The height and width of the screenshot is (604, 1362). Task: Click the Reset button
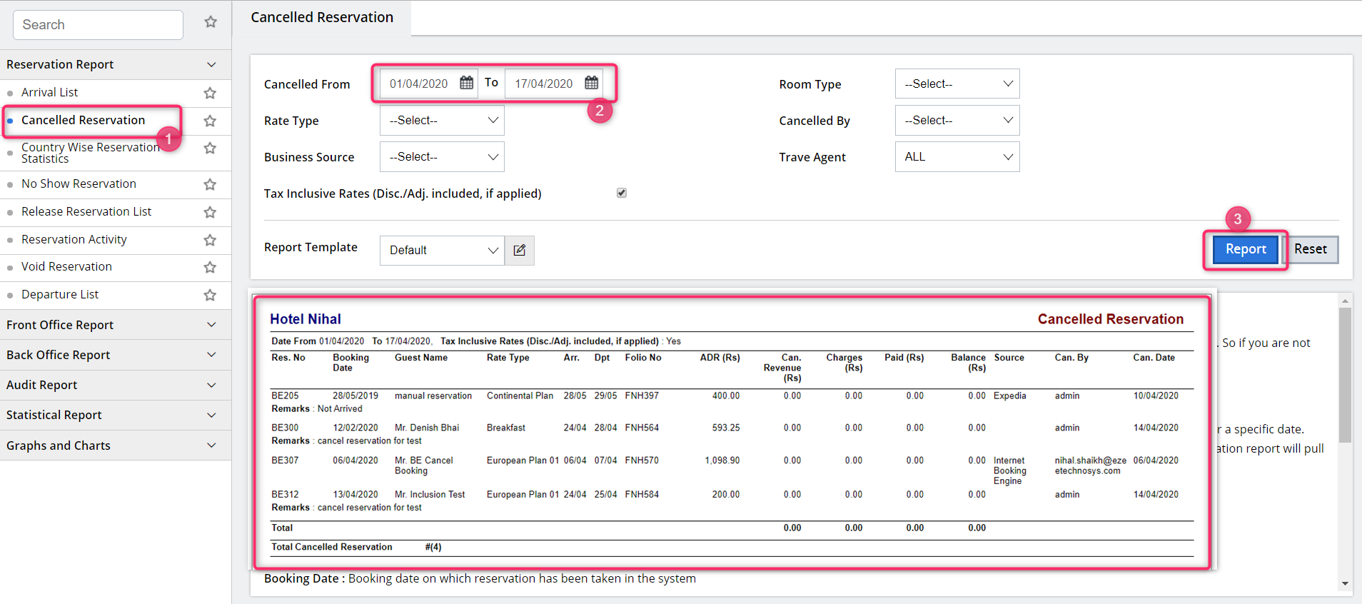1311,249
